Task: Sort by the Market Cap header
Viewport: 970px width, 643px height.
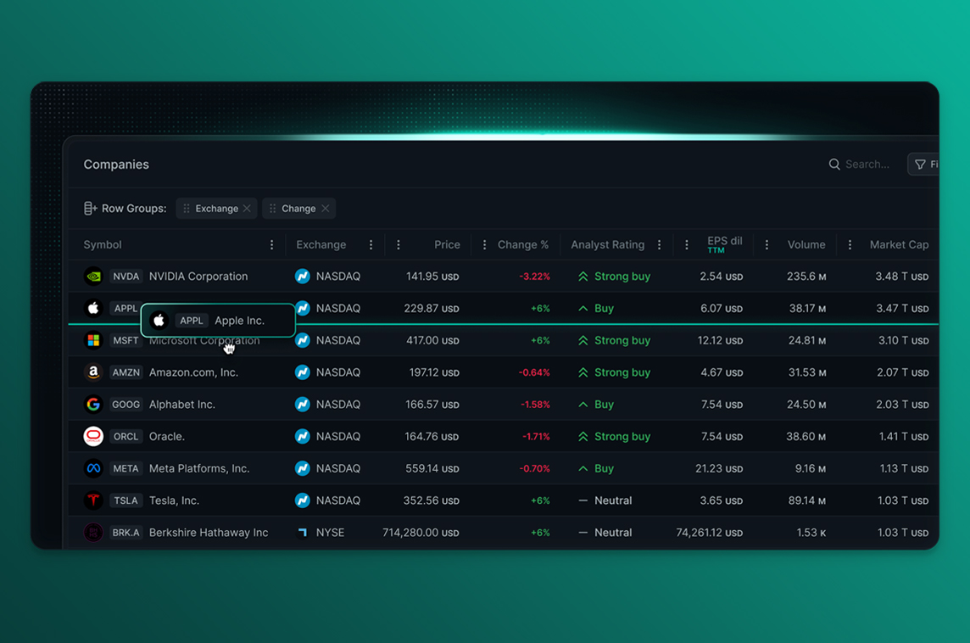Action: click(x=899, y=244)
